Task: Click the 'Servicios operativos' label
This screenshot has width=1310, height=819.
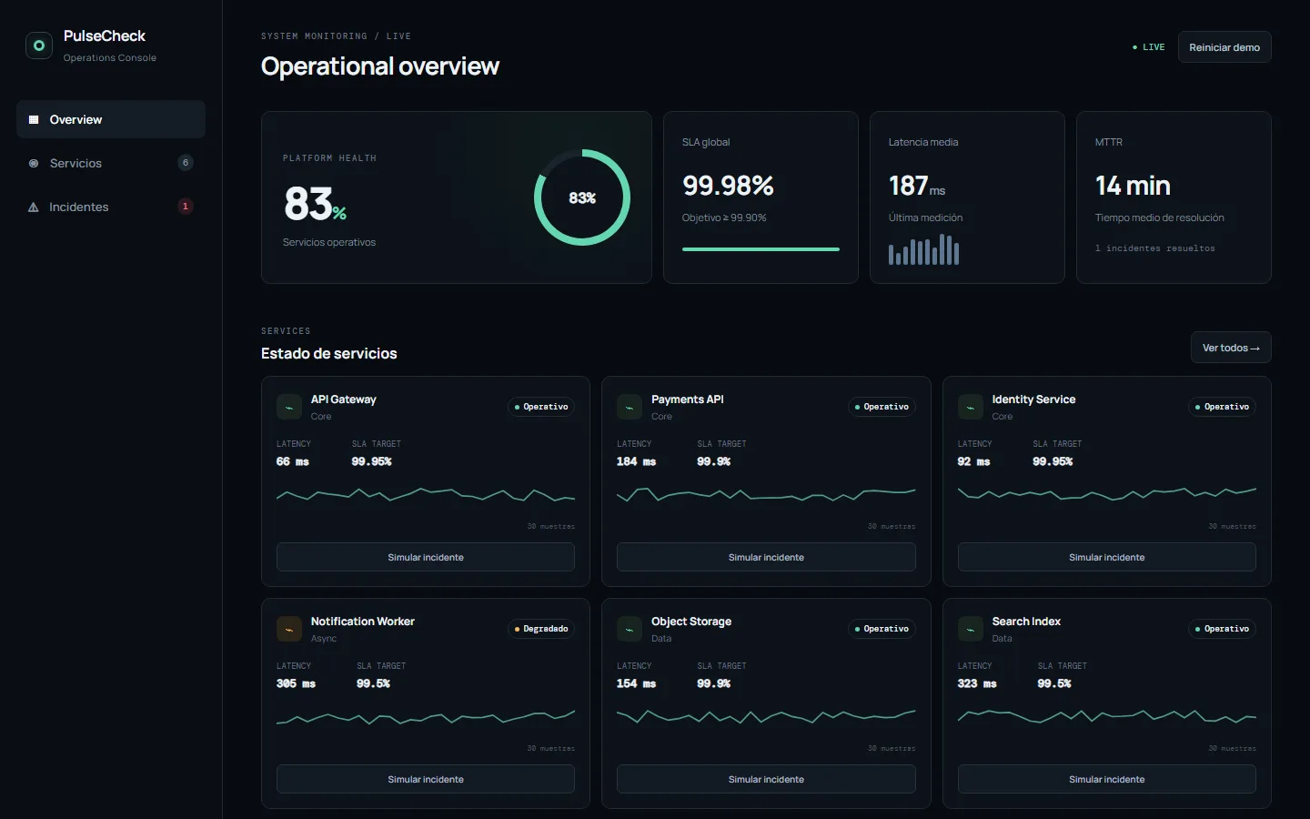Action: (329, 242)
